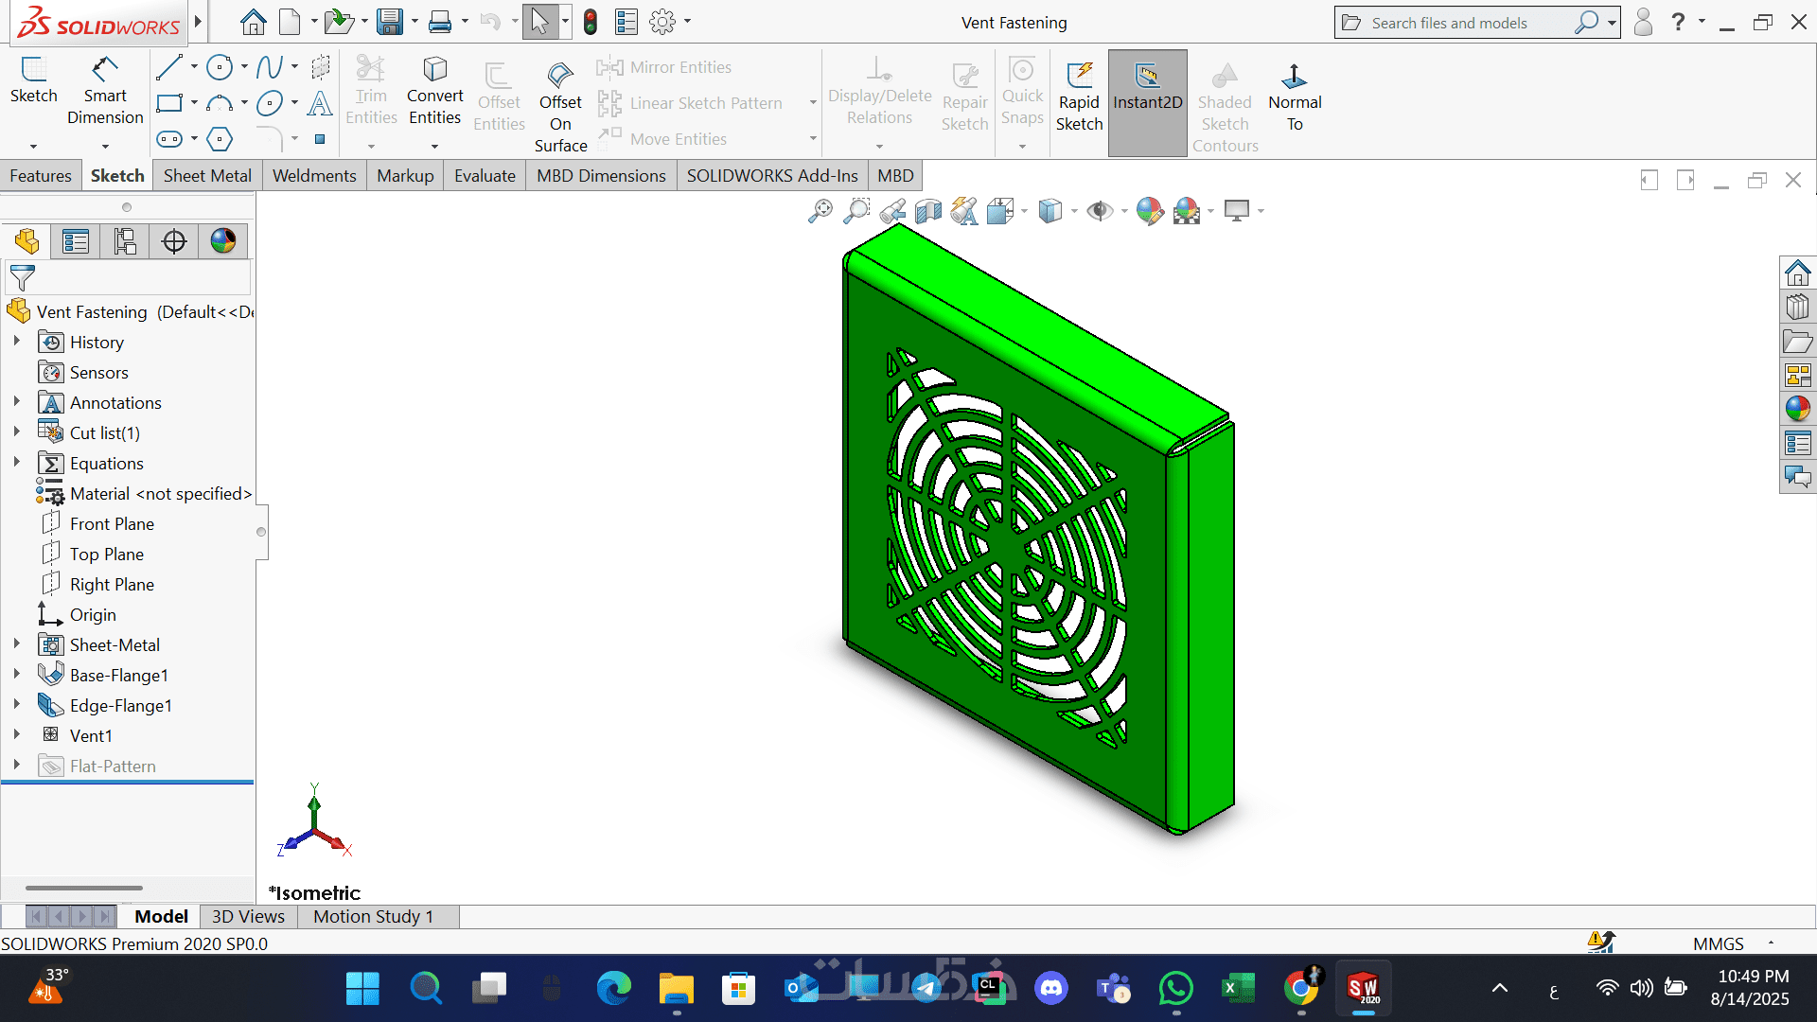Image resolution: width=1817 pixels, height=1022 pixels.
Task: Click the Zoom to Fit icon
Action: click(820, 210)
